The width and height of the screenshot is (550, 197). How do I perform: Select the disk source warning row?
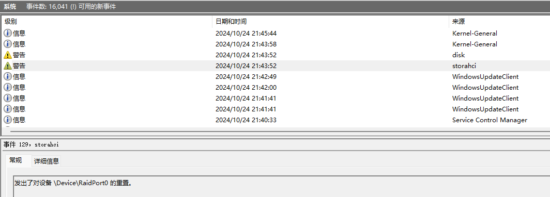point(276,55)
